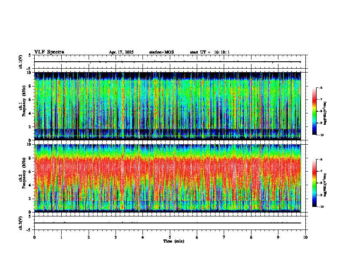This screenshot has height=266, width=344.
Task: Click the time axis tick label "1"
Action: (61, 237)
